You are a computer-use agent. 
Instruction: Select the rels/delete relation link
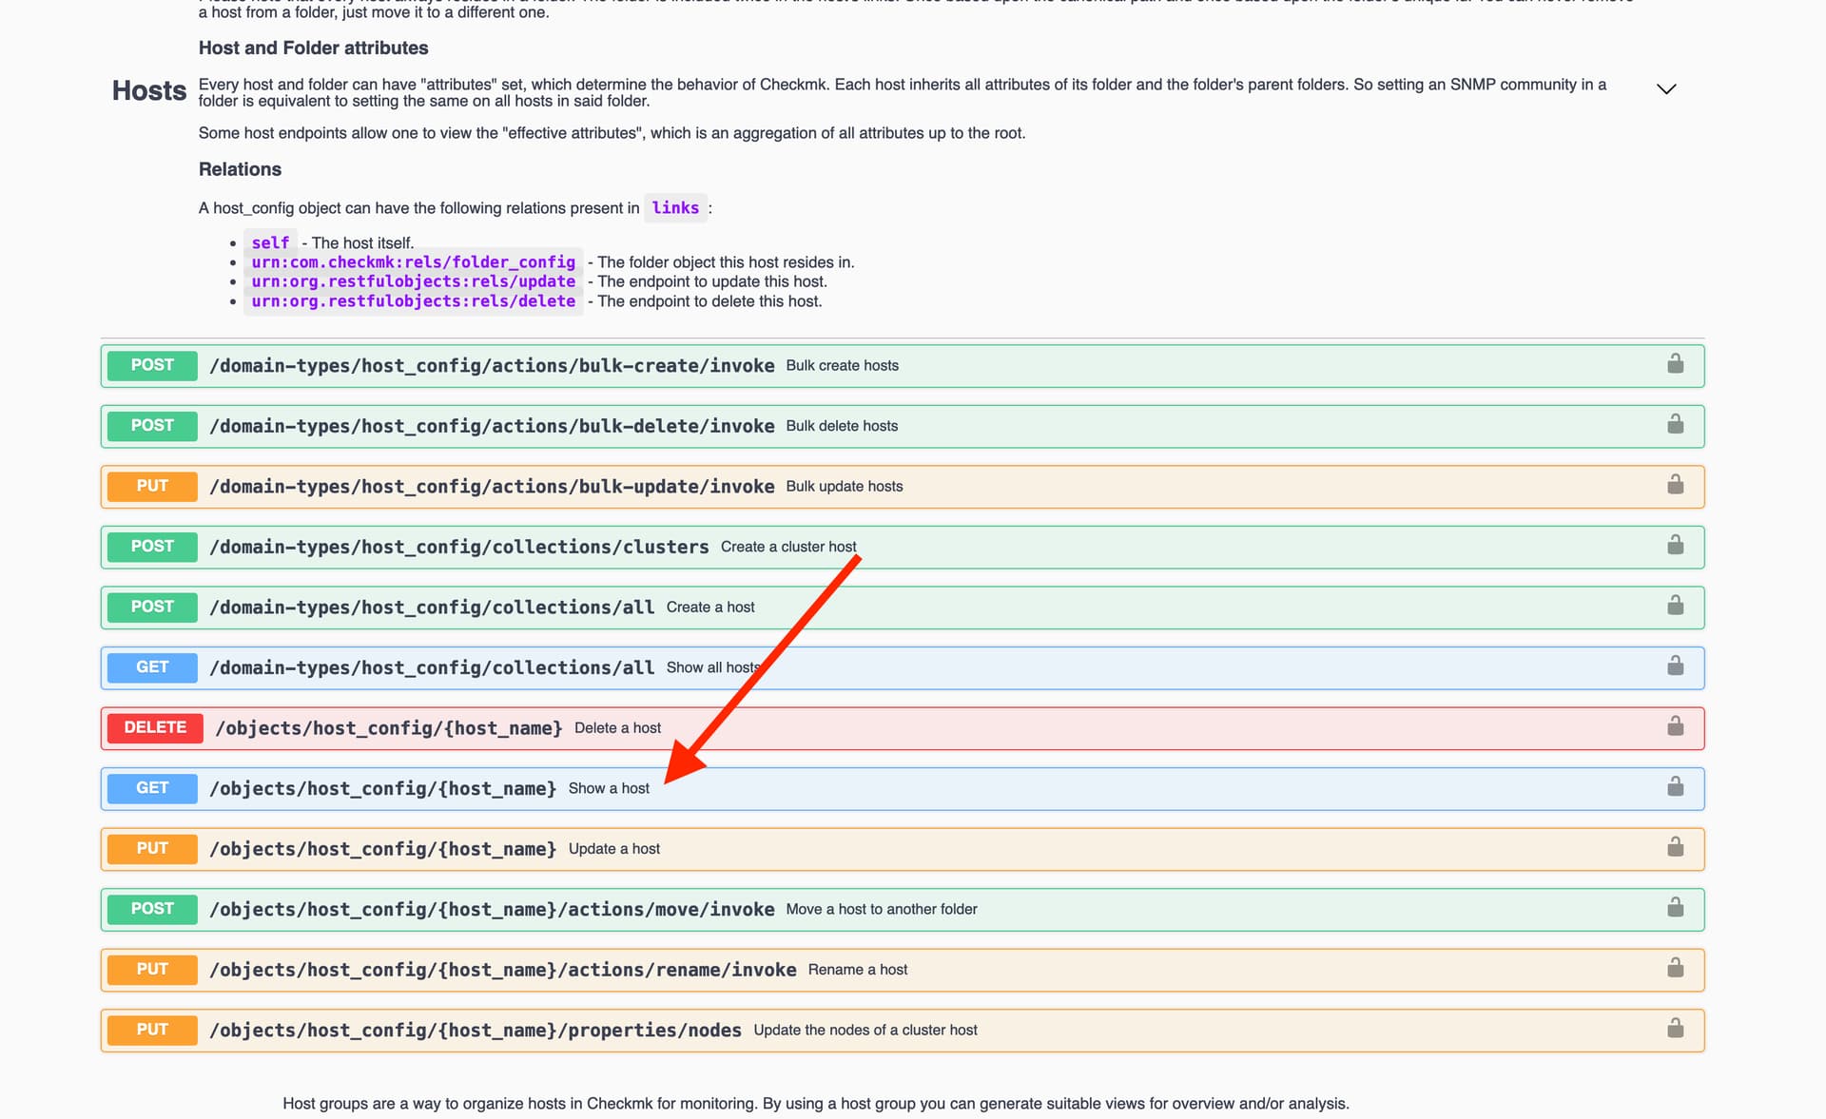(x=413, y=301)
